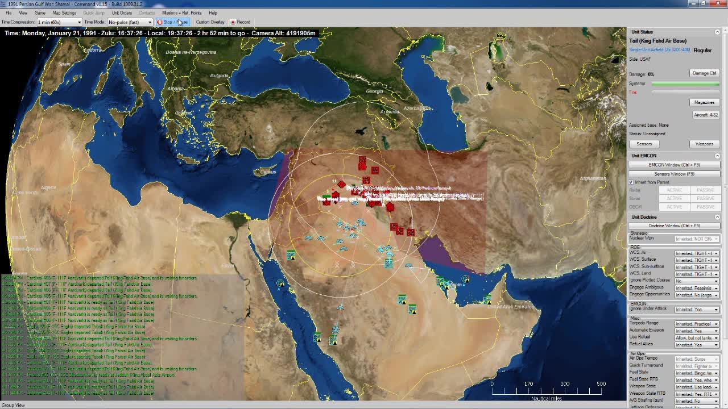Open the View menu

(x=23, y=12)
